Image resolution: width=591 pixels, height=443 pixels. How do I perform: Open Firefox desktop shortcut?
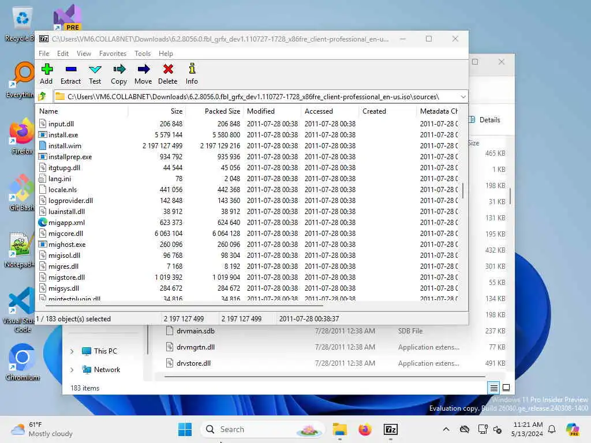point(22,136)
